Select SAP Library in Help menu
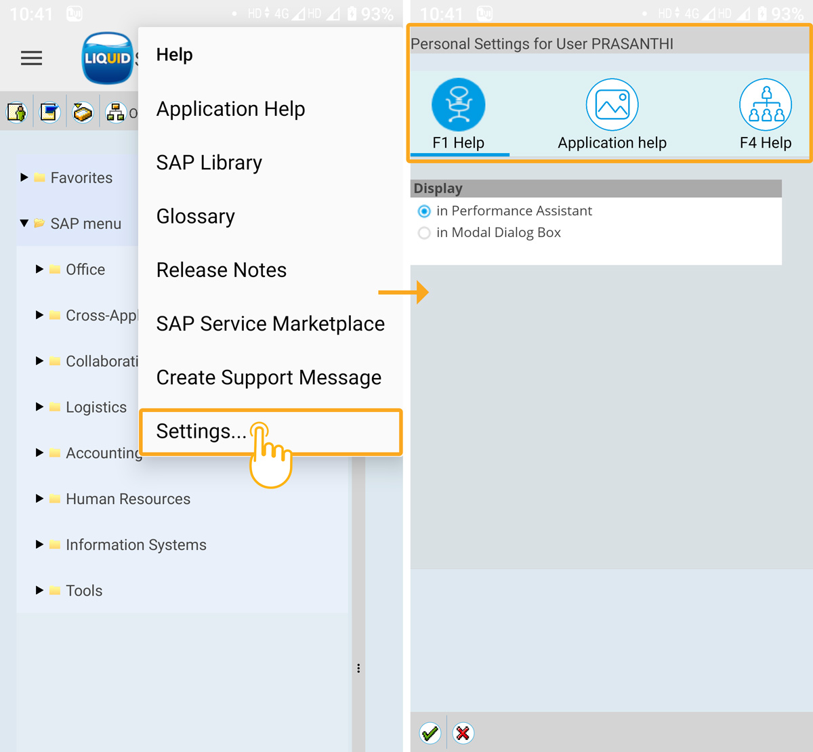813x752 pixels. [x=209, y=163]
